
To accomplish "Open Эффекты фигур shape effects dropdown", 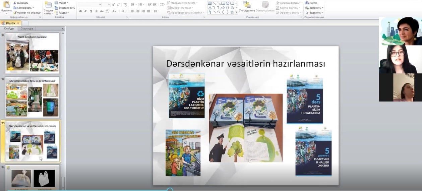I will point(289,12).
